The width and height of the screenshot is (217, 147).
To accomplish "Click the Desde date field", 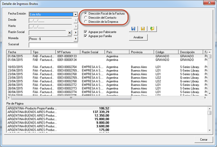I will point(50,21).
